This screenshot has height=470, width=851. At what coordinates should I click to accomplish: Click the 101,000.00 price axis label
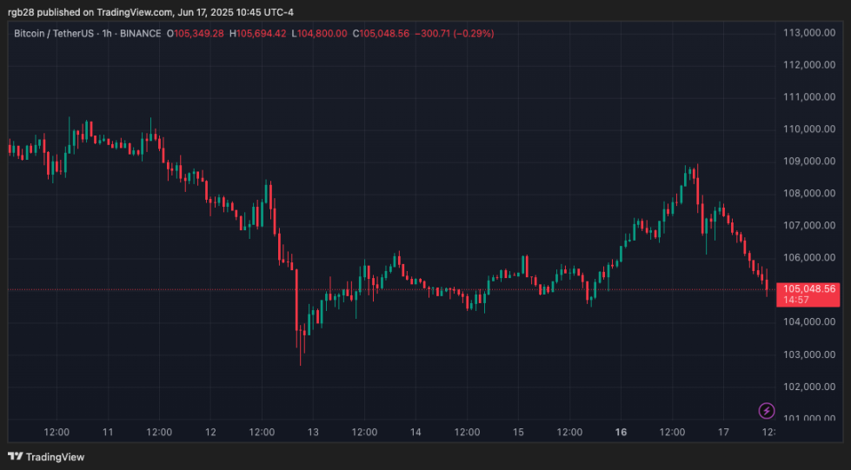pos(809,419)
